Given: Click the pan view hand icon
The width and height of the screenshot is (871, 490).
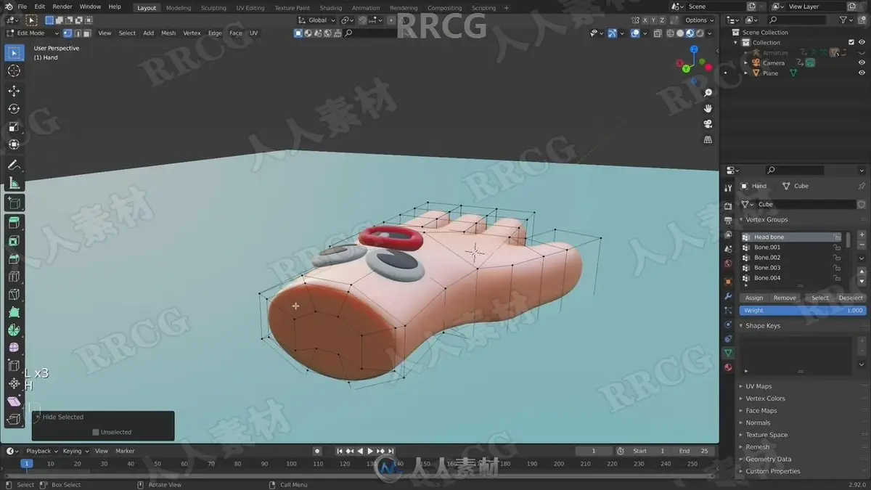Looking at the screenshot, I should click(x=708, y=108).
